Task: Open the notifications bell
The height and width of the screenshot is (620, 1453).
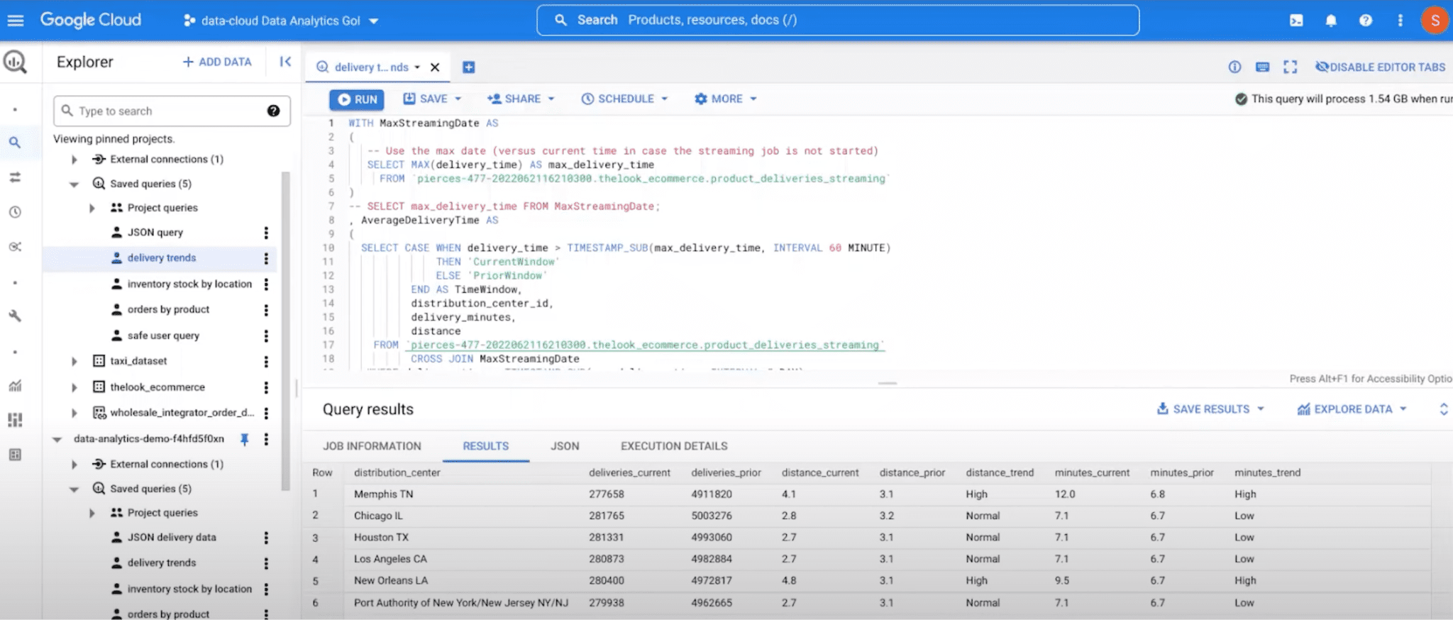Action: point(1331,21)
